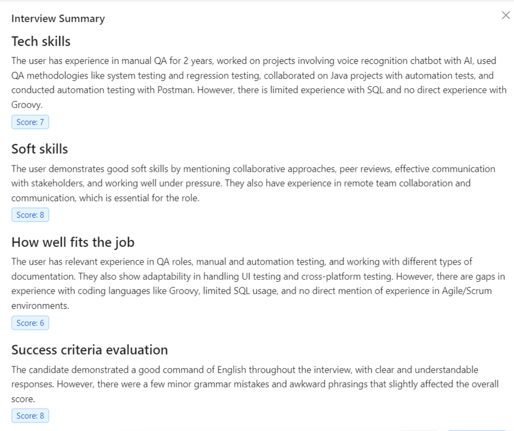The image size is (514, 431).
Task: Click the Success criteria evaluation heading
Action: click(x=90, y=350)
